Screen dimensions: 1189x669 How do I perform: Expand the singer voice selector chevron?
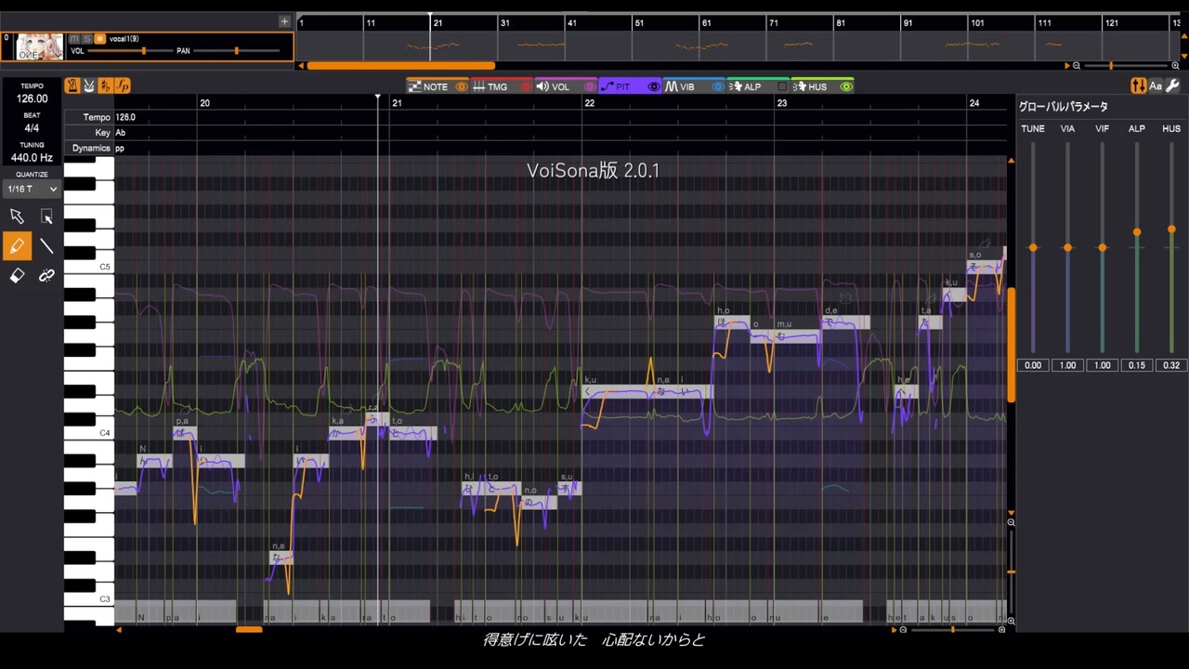[57, 55]
